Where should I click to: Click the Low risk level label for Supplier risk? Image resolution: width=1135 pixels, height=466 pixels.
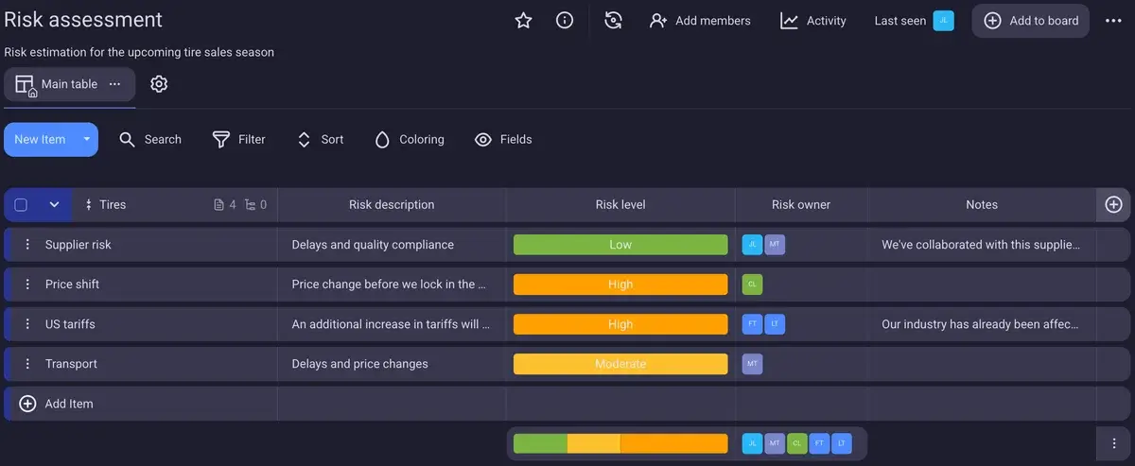[x=620, y=245]
